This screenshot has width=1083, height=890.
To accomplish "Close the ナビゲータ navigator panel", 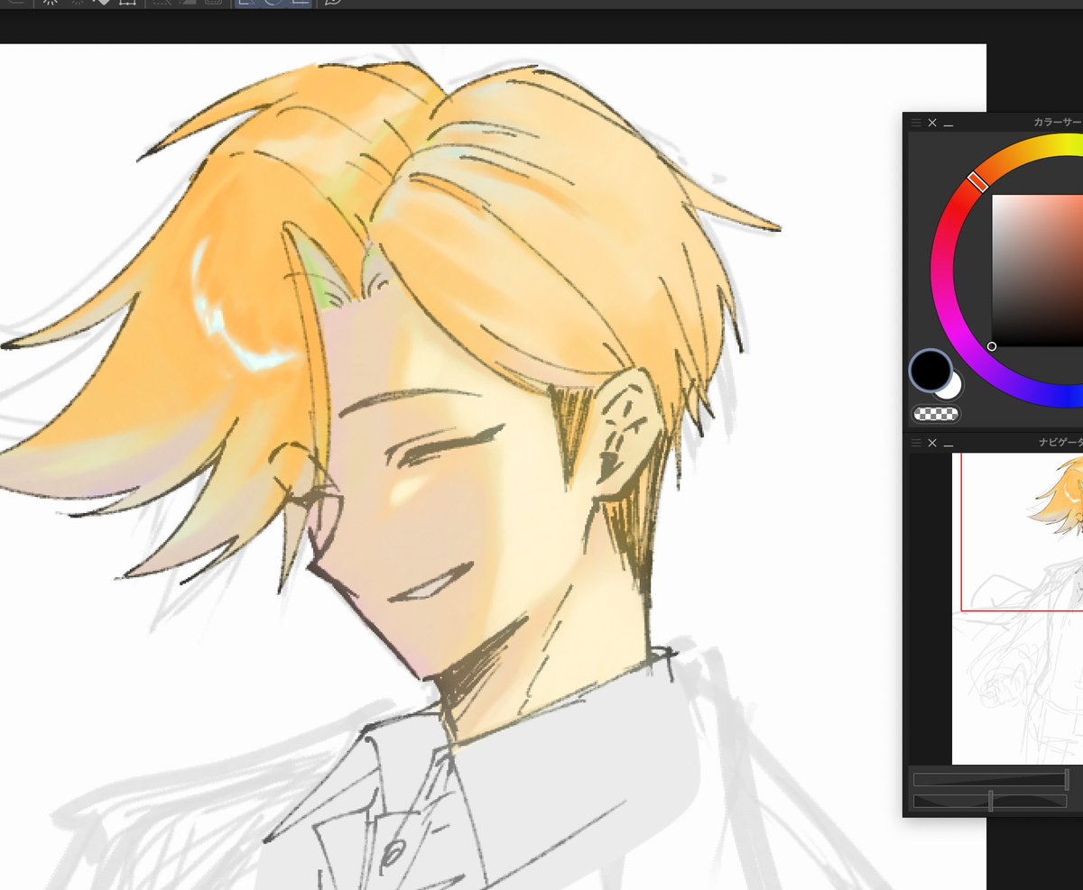I will (x=932, y=443).
